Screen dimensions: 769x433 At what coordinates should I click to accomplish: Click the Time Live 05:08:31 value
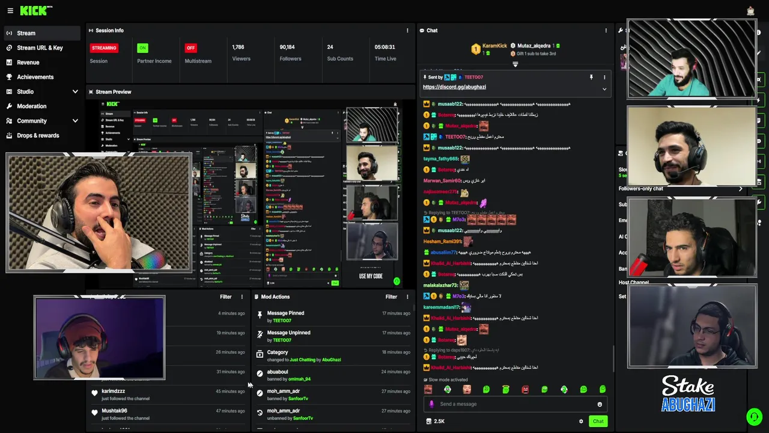coord(385,47)
